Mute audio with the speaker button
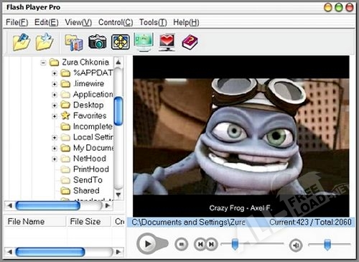This screenshot has height=262, width=359. (x=296, y=245)
